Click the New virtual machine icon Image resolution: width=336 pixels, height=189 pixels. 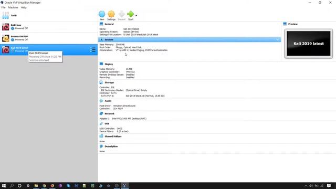click(102, 14)
